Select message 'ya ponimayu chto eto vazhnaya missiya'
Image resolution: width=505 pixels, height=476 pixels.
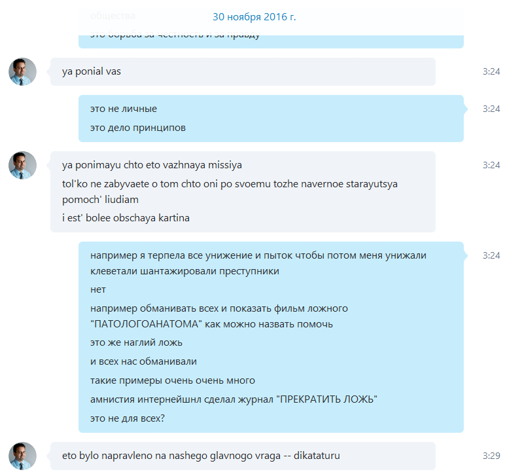click(152, 165)
